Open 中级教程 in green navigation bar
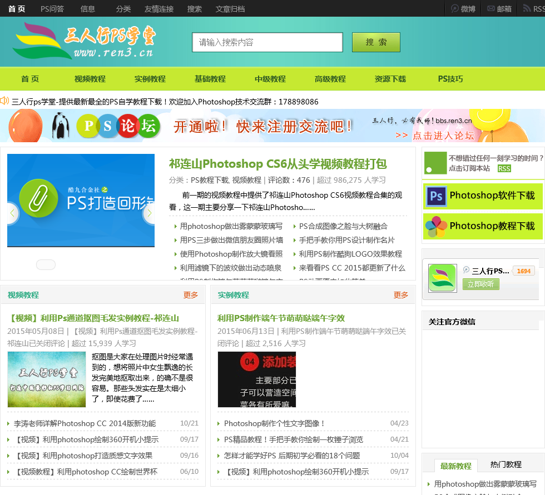The height and width of the screenshot is (495, 545). point(270,79)
